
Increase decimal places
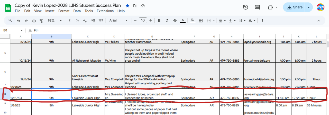93,20
